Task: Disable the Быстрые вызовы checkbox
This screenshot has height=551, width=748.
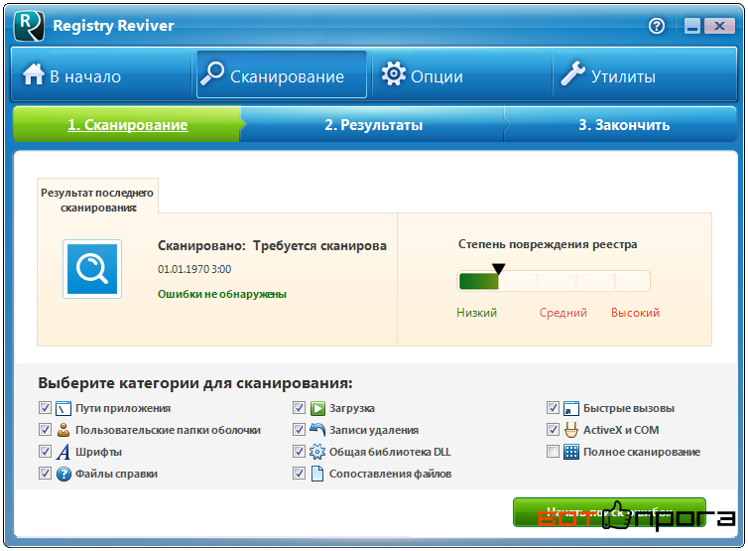Action: tap(553, 408)
